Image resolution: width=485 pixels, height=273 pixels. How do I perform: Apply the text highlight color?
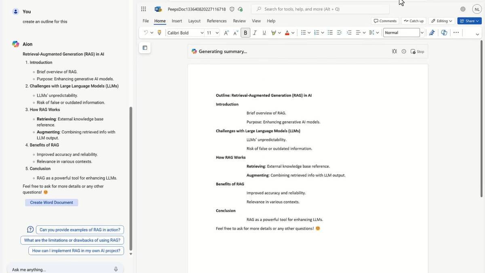(274, 33)
